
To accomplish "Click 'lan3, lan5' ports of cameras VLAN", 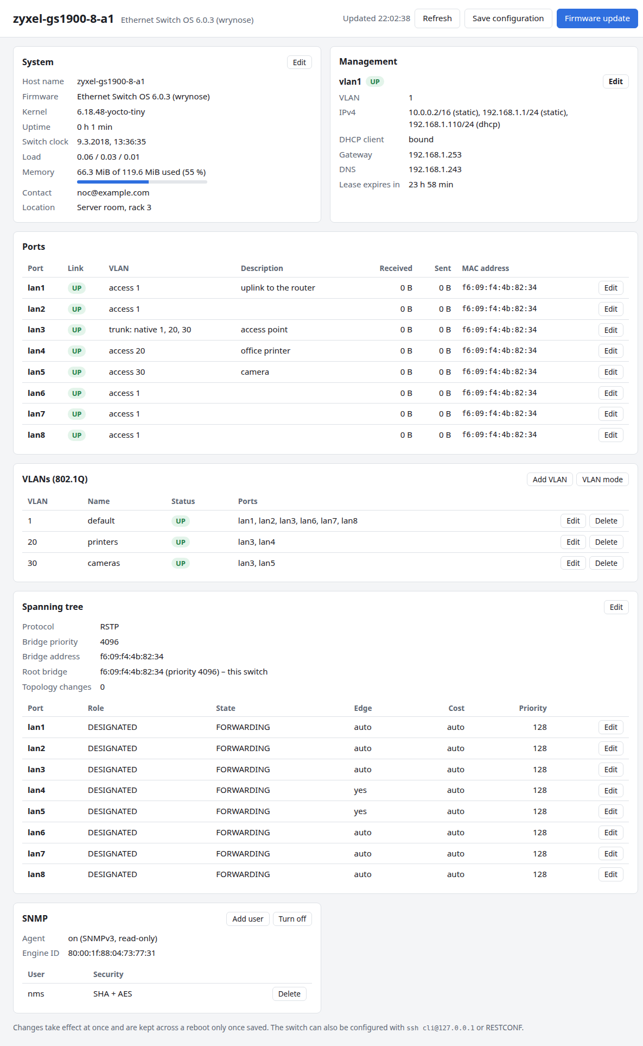I will [x=257, y=563].
